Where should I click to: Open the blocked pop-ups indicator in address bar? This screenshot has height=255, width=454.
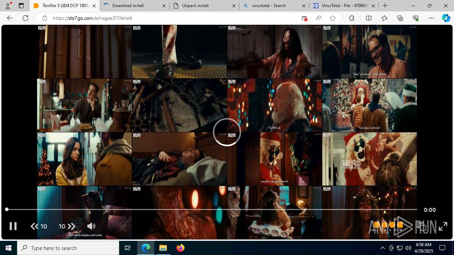click(304, 18)
